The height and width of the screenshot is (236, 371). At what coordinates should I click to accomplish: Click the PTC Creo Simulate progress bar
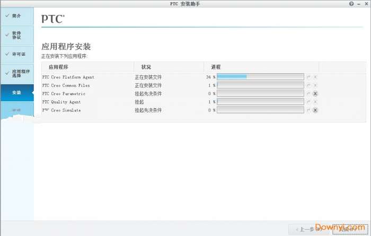point(260,110)
